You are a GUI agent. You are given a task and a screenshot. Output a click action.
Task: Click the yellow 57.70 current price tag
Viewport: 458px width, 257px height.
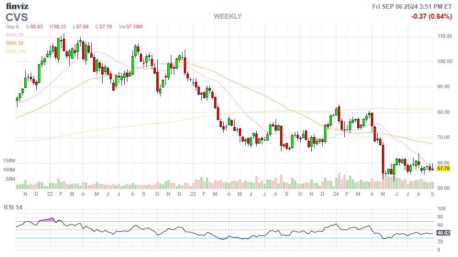[443, 168]
